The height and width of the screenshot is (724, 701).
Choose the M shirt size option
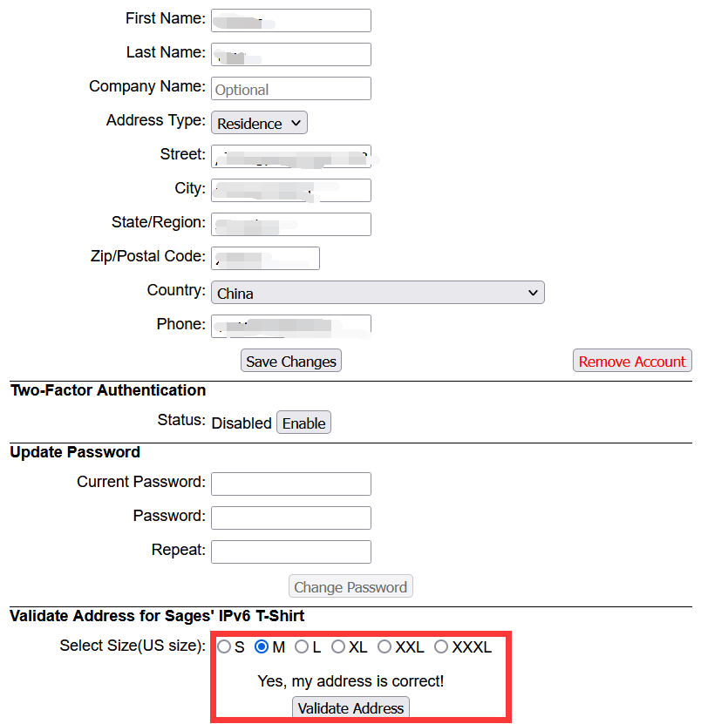262,646
